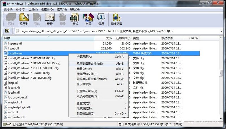Sort by the Modified (修改时间) column header
This screenshot has height=129, width=226.
pos(171,38)
